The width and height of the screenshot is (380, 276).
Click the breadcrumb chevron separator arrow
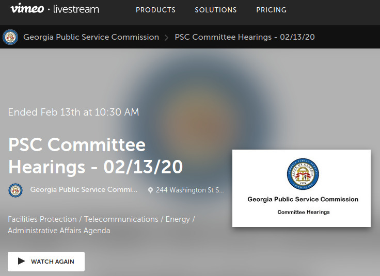(x=166, y=38)
